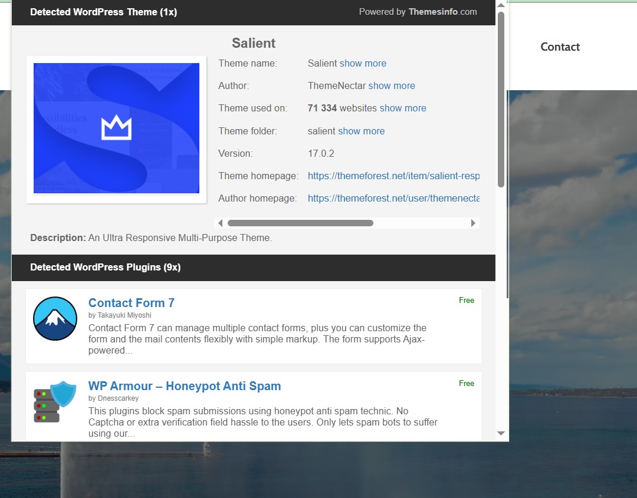This screenshot has height=498, width=637.
Task: Click the "71 334" websites count
Action: (322, 108)
